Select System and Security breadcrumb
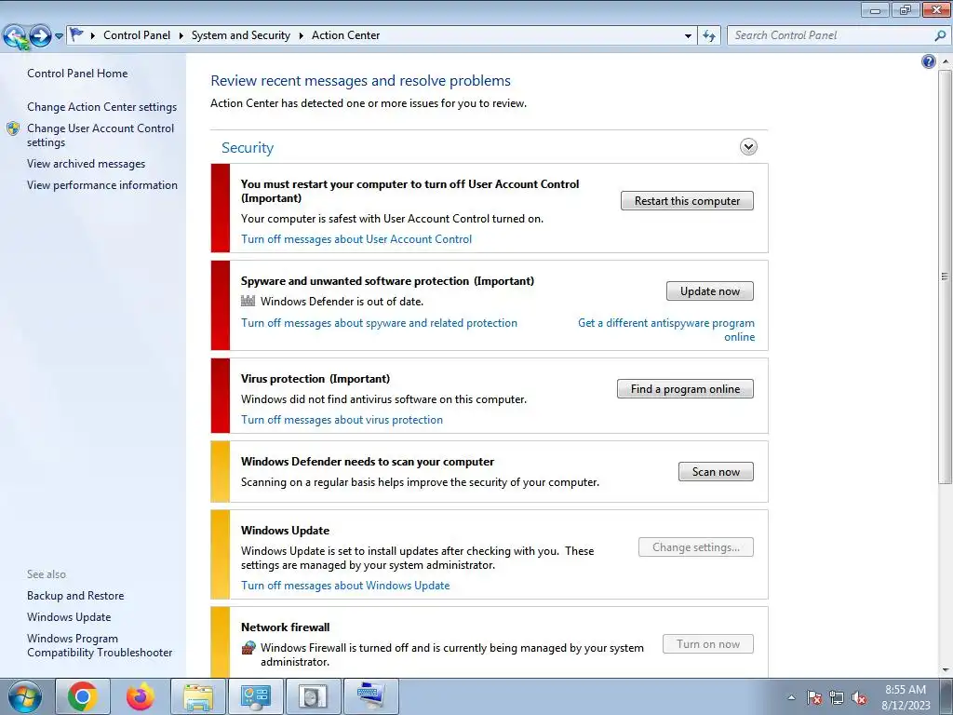Viewport: 953px width, 715px height. click(241, 35)
